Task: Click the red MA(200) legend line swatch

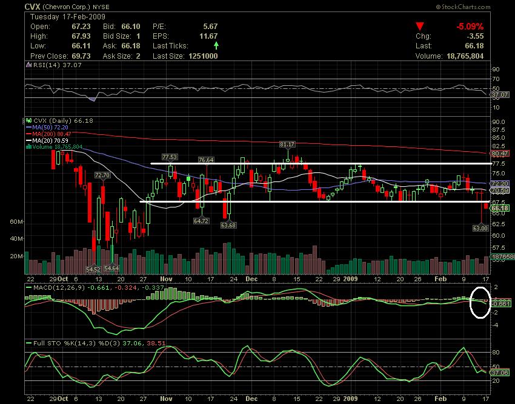Action: [x=29, y=134]
